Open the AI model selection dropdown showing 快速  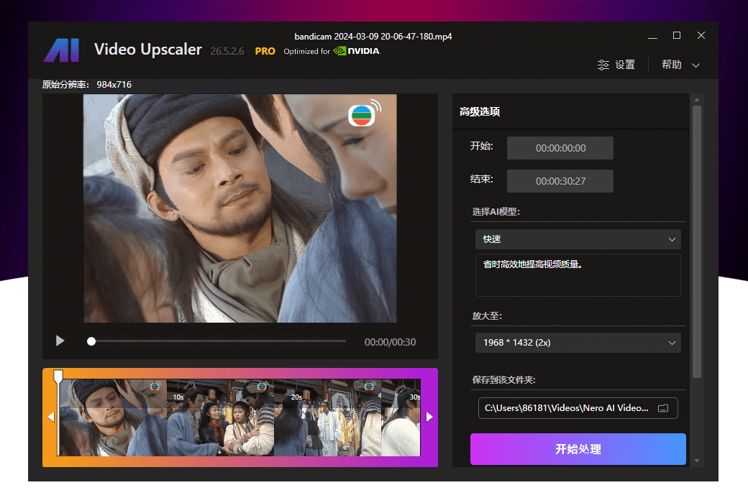pyautogui.click(x=578, y=239)
